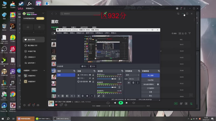Open mixer footer three-dots menu
Screen dimensions: 216x121
(103, 96)
